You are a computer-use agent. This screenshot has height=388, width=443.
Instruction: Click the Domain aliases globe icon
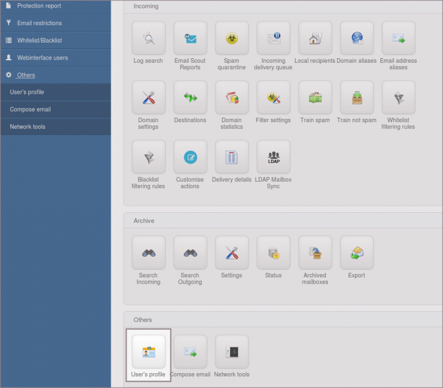pyautogui.click(x=356, y=38)
